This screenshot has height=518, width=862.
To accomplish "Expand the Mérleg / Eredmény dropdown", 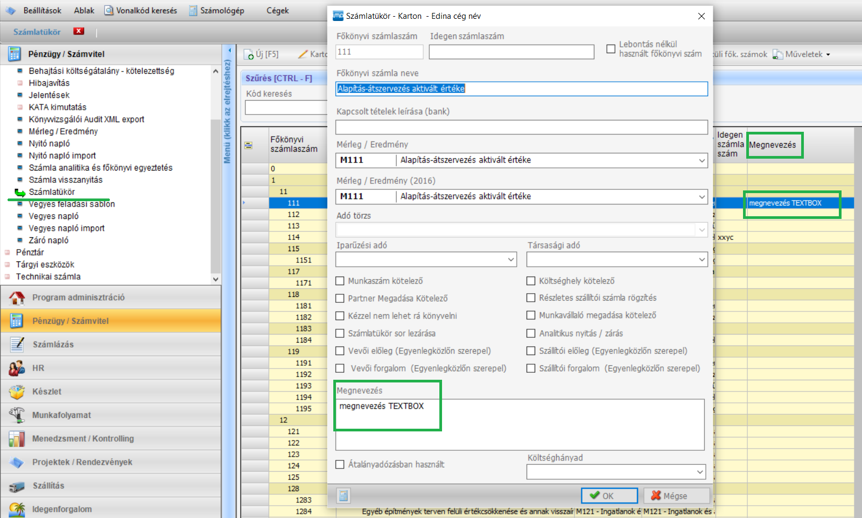I will point(702,160).
